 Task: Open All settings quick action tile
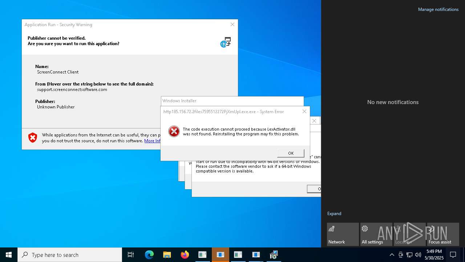coord(376,234)
